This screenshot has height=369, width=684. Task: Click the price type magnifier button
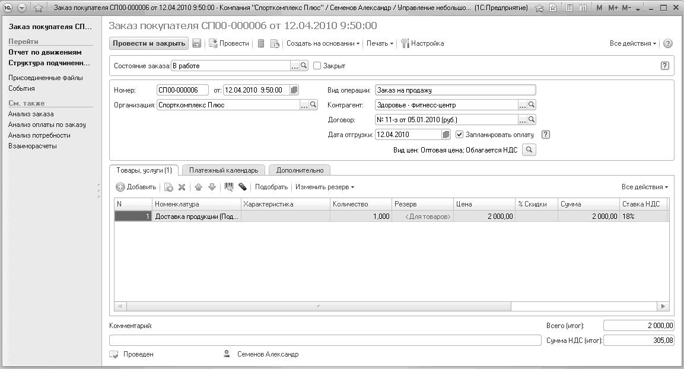529,149
